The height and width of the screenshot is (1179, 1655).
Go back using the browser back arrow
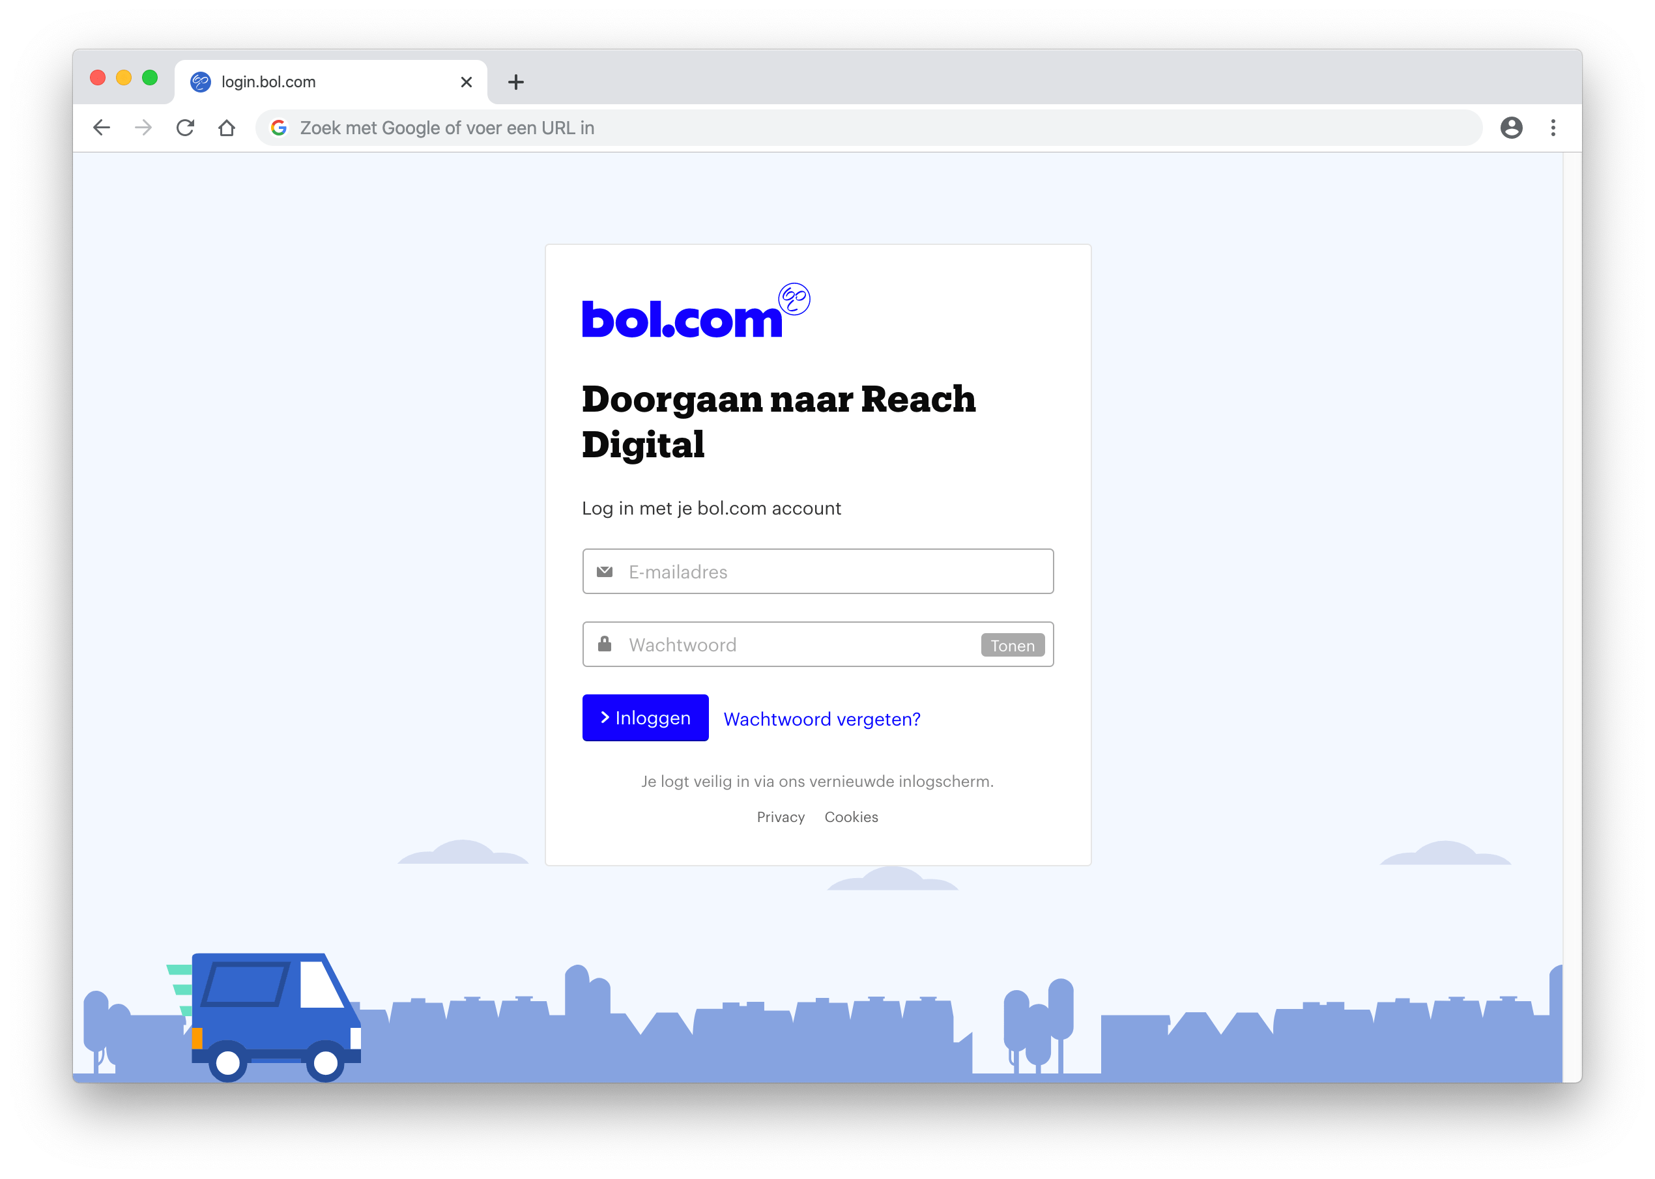[102, 128]
